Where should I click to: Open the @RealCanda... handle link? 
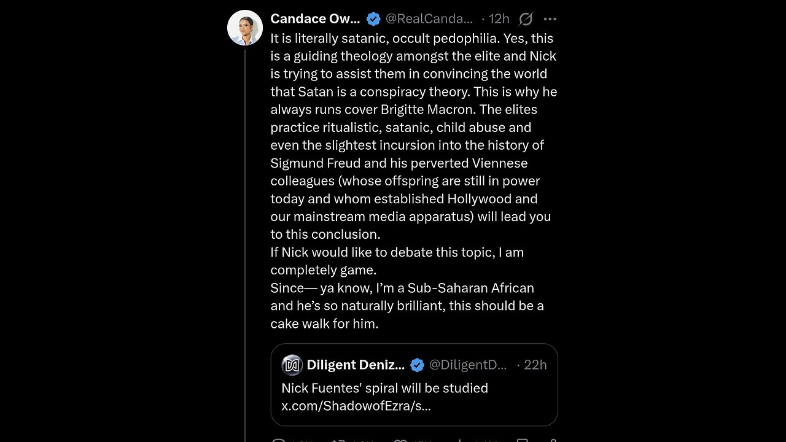(x=429, y=19)
